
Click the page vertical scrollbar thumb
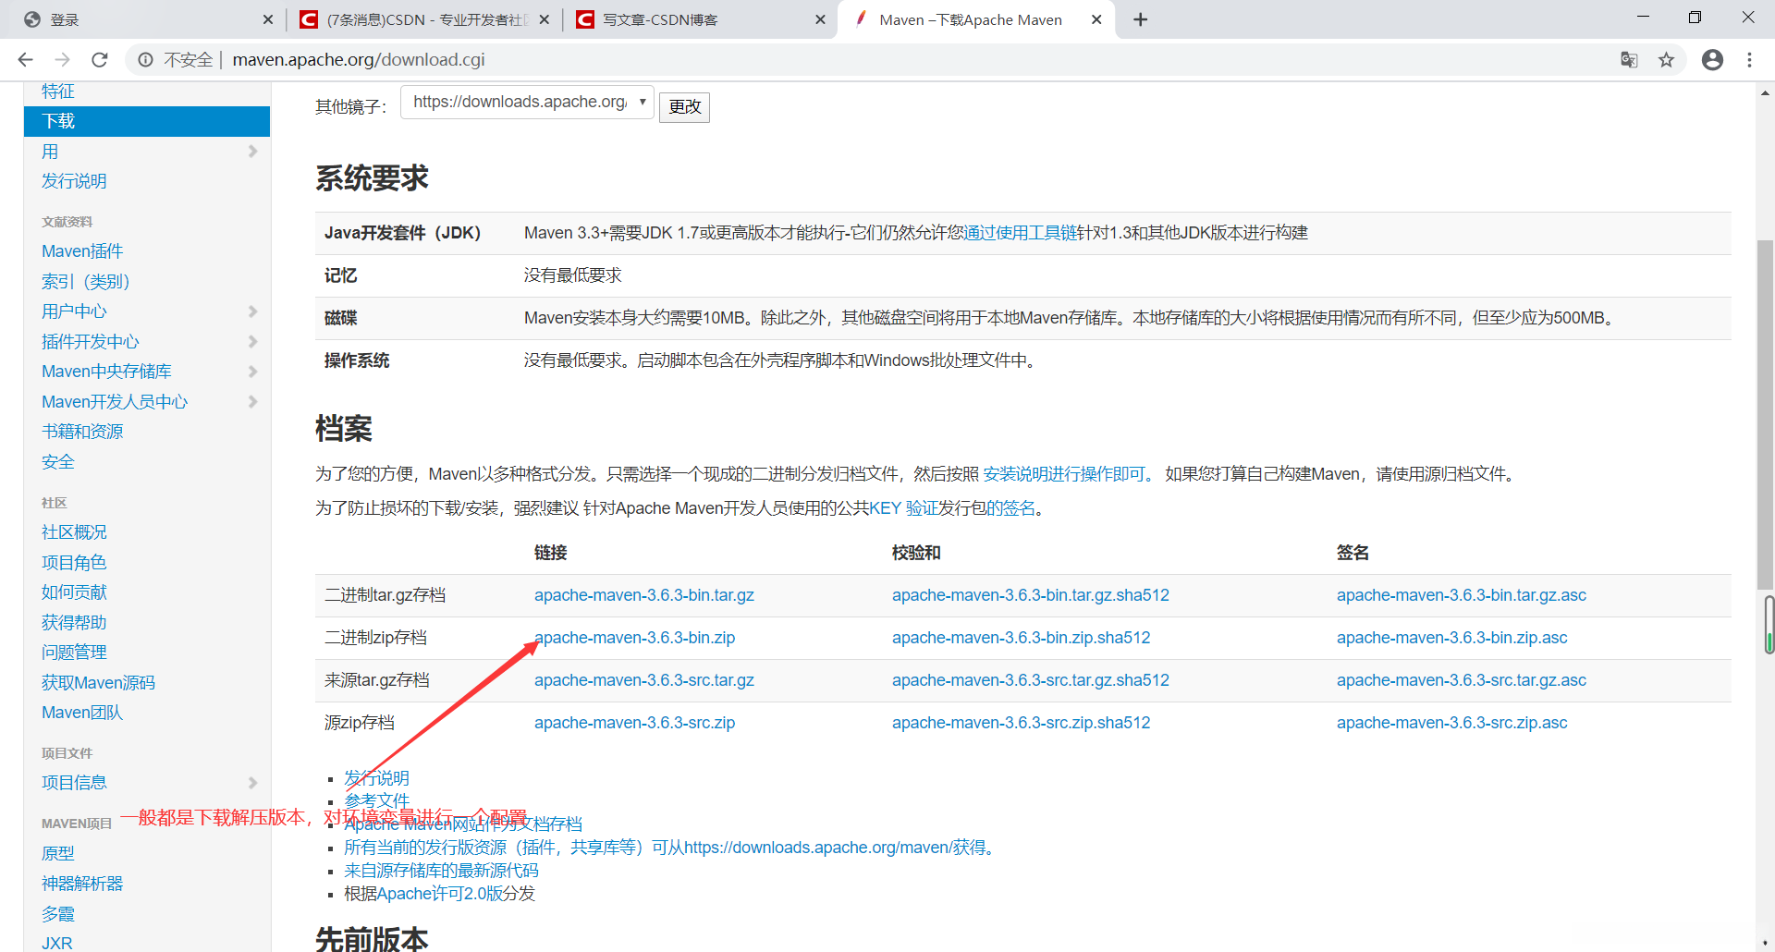1765,414
